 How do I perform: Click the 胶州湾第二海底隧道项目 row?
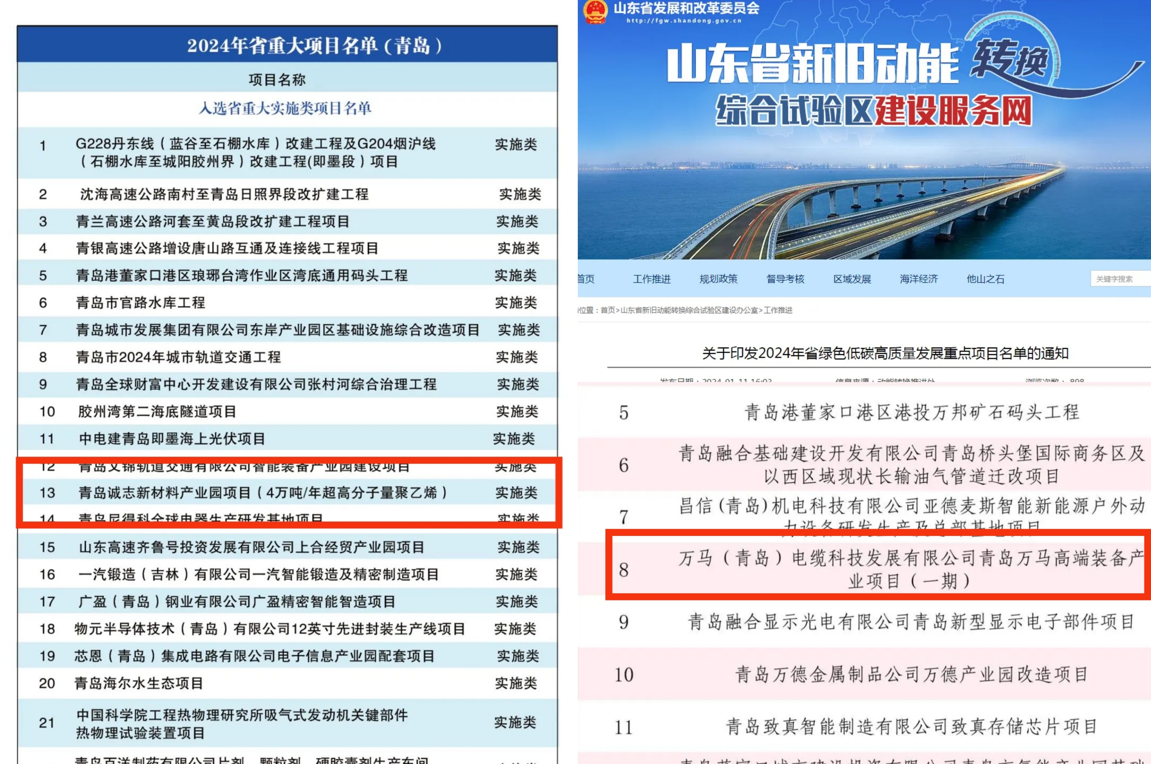(x=157, y=412)
